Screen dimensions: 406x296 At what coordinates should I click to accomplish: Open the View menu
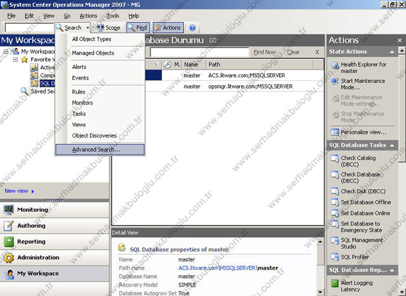49,16
